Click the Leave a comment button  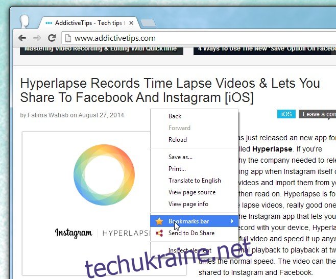[x=317, y=114]
